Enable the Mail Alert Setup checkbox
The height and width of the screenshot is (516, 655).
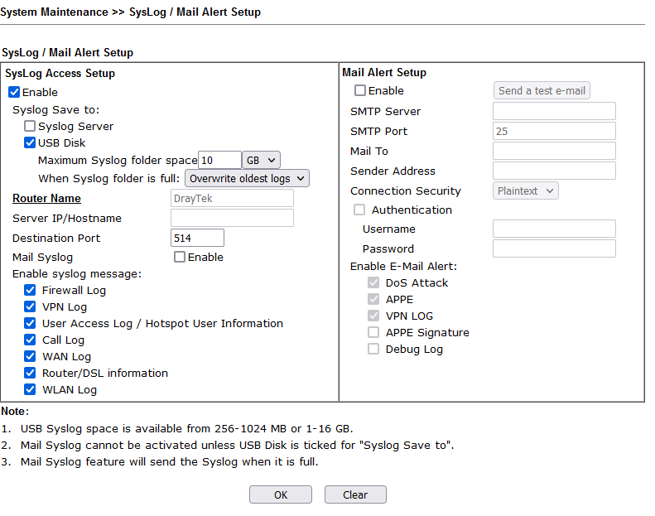pos(360,90)
